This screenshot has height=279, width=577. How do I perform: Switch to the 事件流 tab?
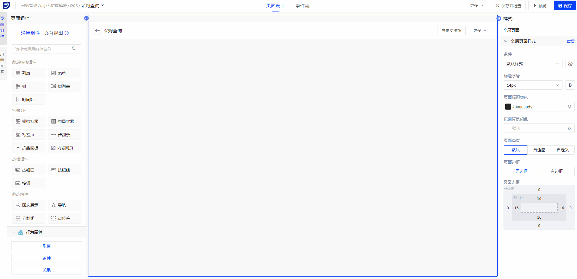point(302,6)
